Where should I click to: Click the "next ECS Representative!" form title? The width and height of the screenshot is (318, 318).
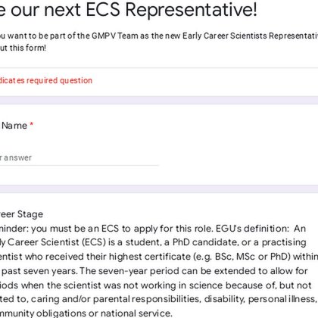point(151,10)
